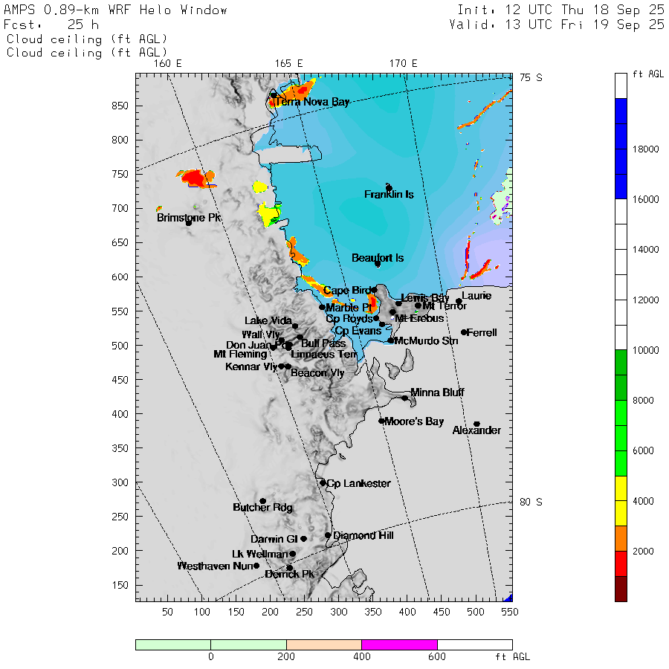Click the Darwin Gl label
The width and height of the screenshot is (669, 669).
pyautogui.click(x=274, y=540)
